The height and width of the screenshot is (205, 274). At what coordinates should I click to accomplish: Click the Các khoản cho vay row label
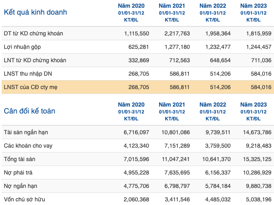28,146
